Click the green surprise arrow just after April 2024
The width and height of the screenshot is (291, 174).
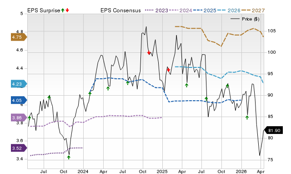(108, 88)
